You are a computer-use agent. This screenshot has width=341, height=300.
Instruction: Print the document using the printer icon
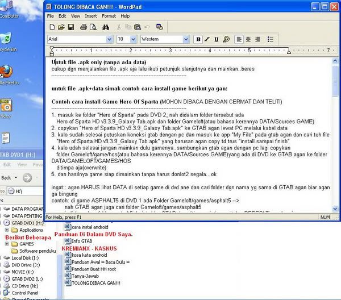point(84,27)
